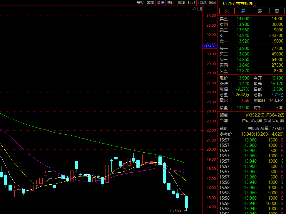
Task: Click the red 买 buy button
Action: [x=227, y=11]
